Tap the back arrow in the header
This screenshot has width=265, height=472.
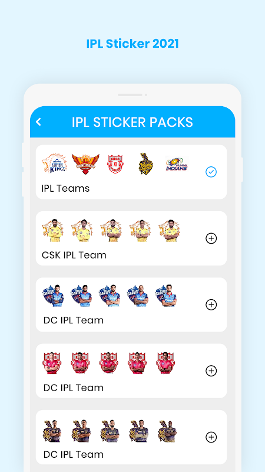(38, 122)
